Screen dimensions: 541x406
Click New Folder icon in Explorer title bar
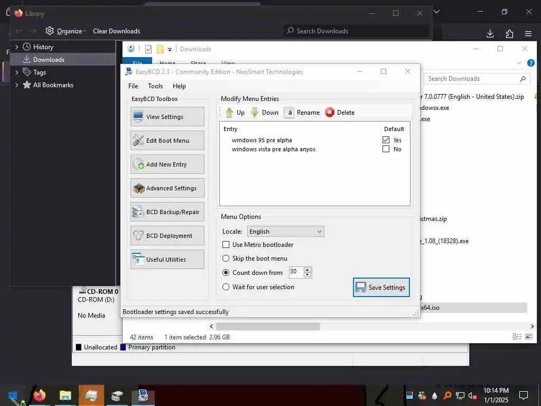(x=160, y=49)
